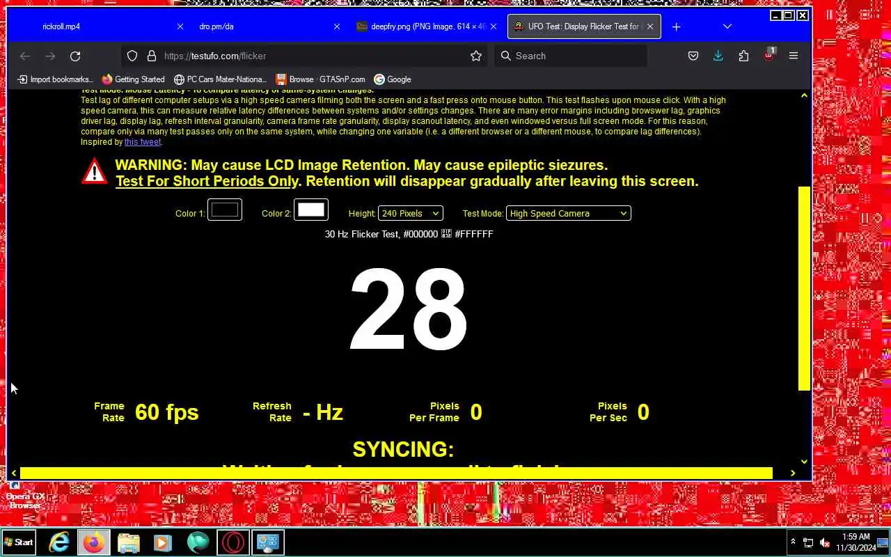
Task: Click the green sphere taskbar application icon
Action: 198,542
